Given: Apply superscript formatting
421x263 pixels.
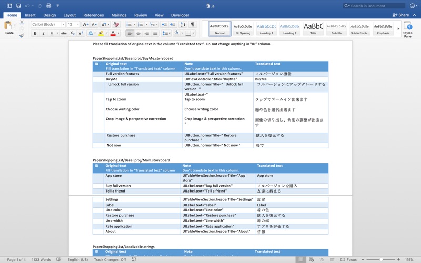Looking at the screenshot, I should click(81, 33).
